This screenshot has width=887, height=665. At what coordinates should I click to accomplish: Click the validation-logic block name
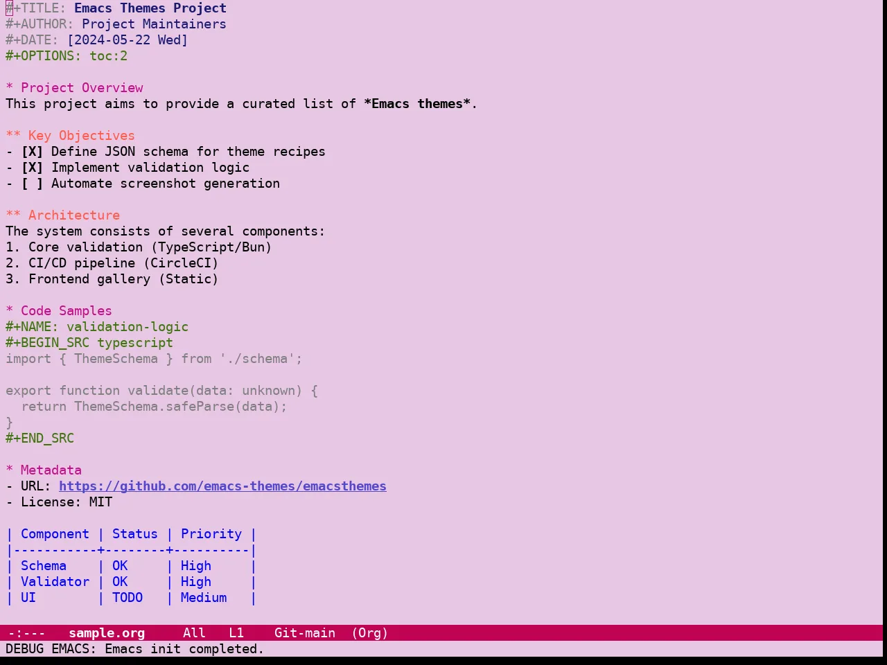click(x=128, y=327)
